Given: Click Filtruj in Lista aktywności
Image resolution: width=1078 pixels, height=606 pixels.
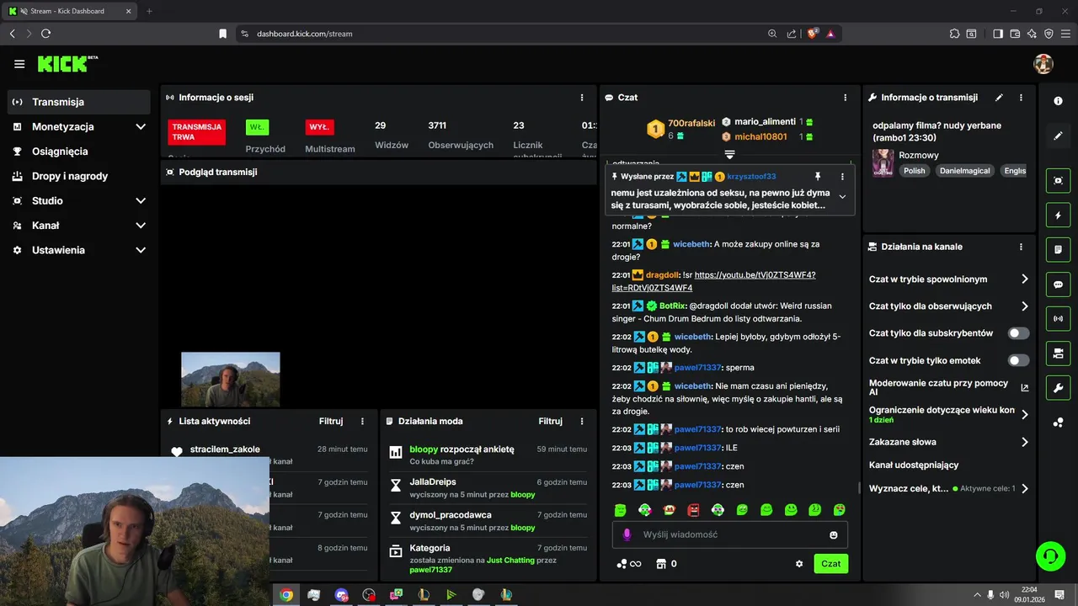Looking at the screenshot, I should [x=331, y=421].
